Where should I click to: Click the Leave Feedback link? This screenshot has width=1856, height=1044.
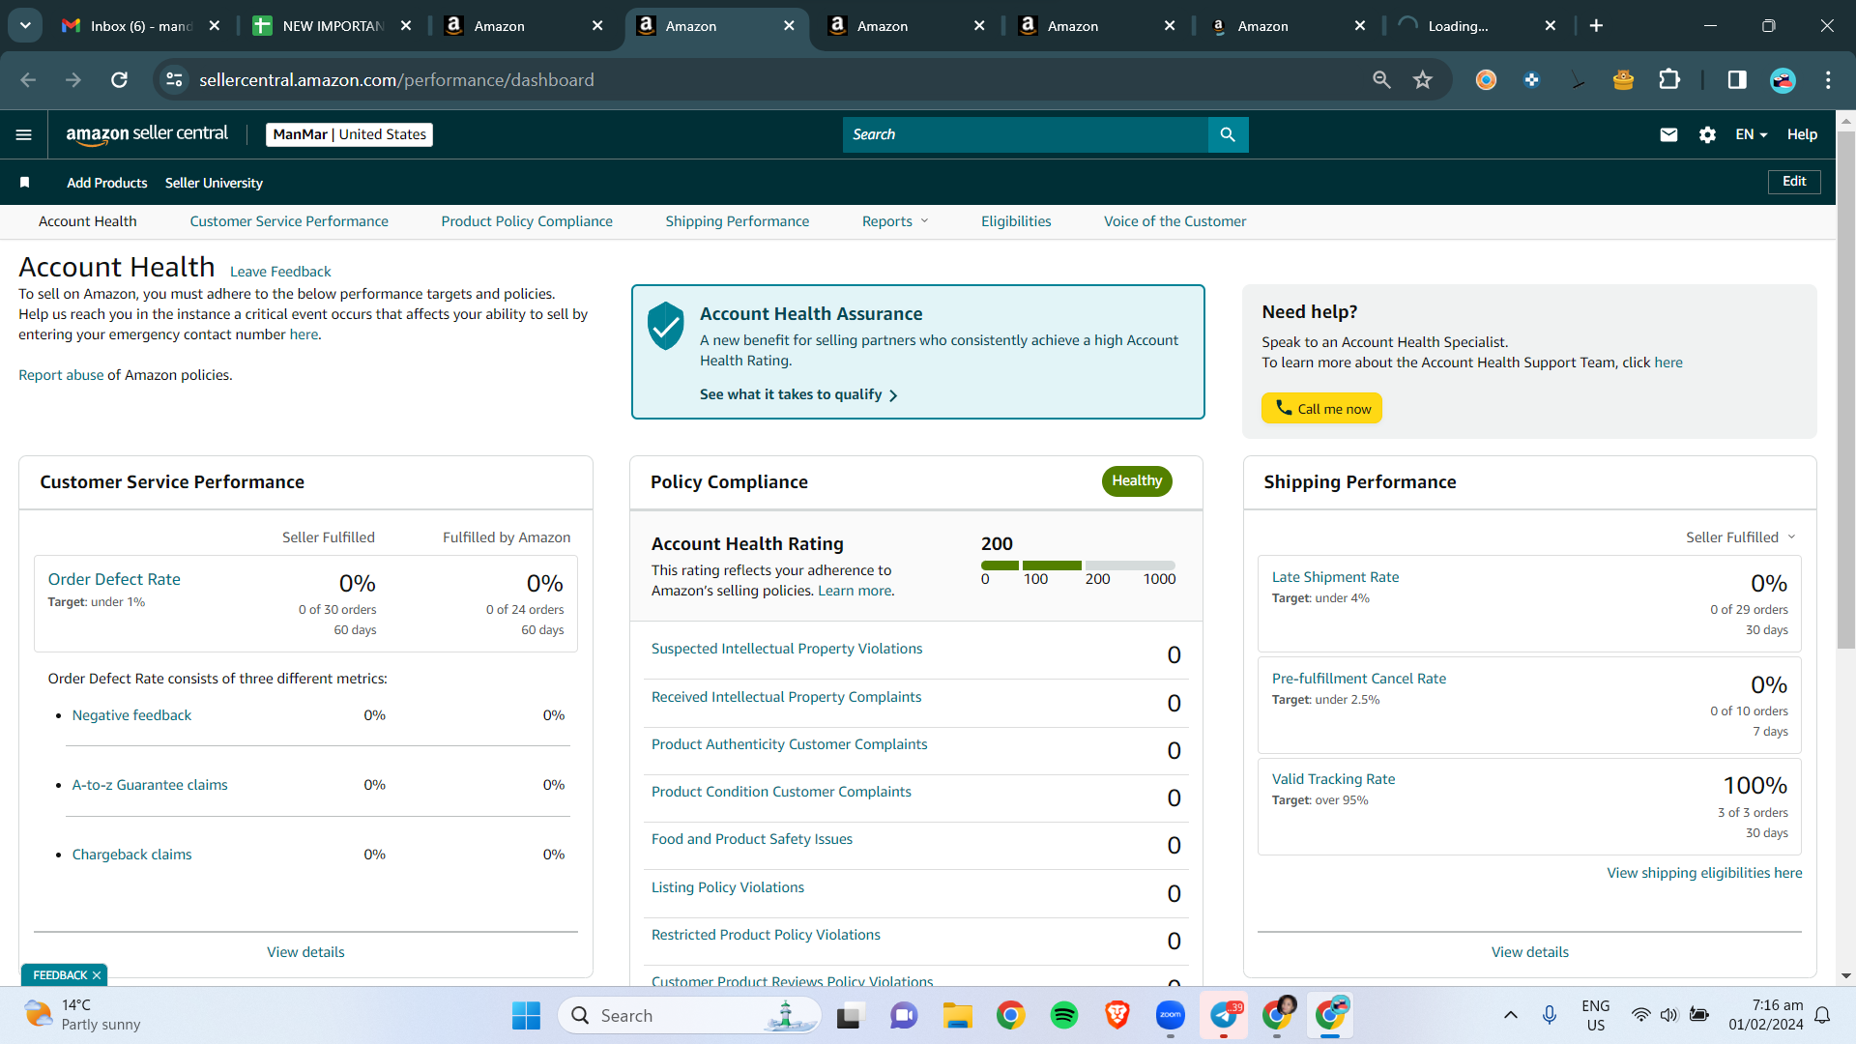click(280, 272)
